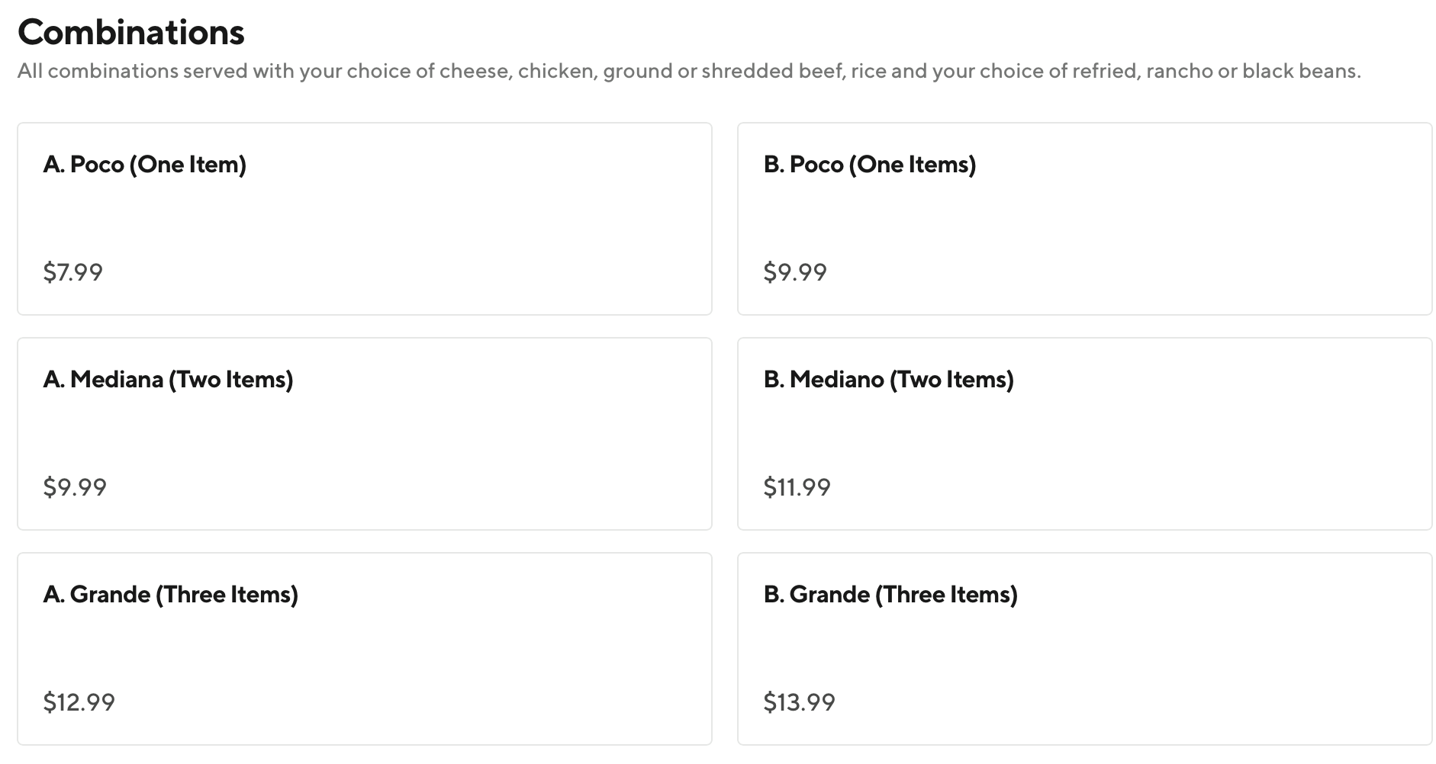This screenshot has width=1436, height=764.
Task: Select the B. Mediano (Two Items) card
Action: (1084, 434)
